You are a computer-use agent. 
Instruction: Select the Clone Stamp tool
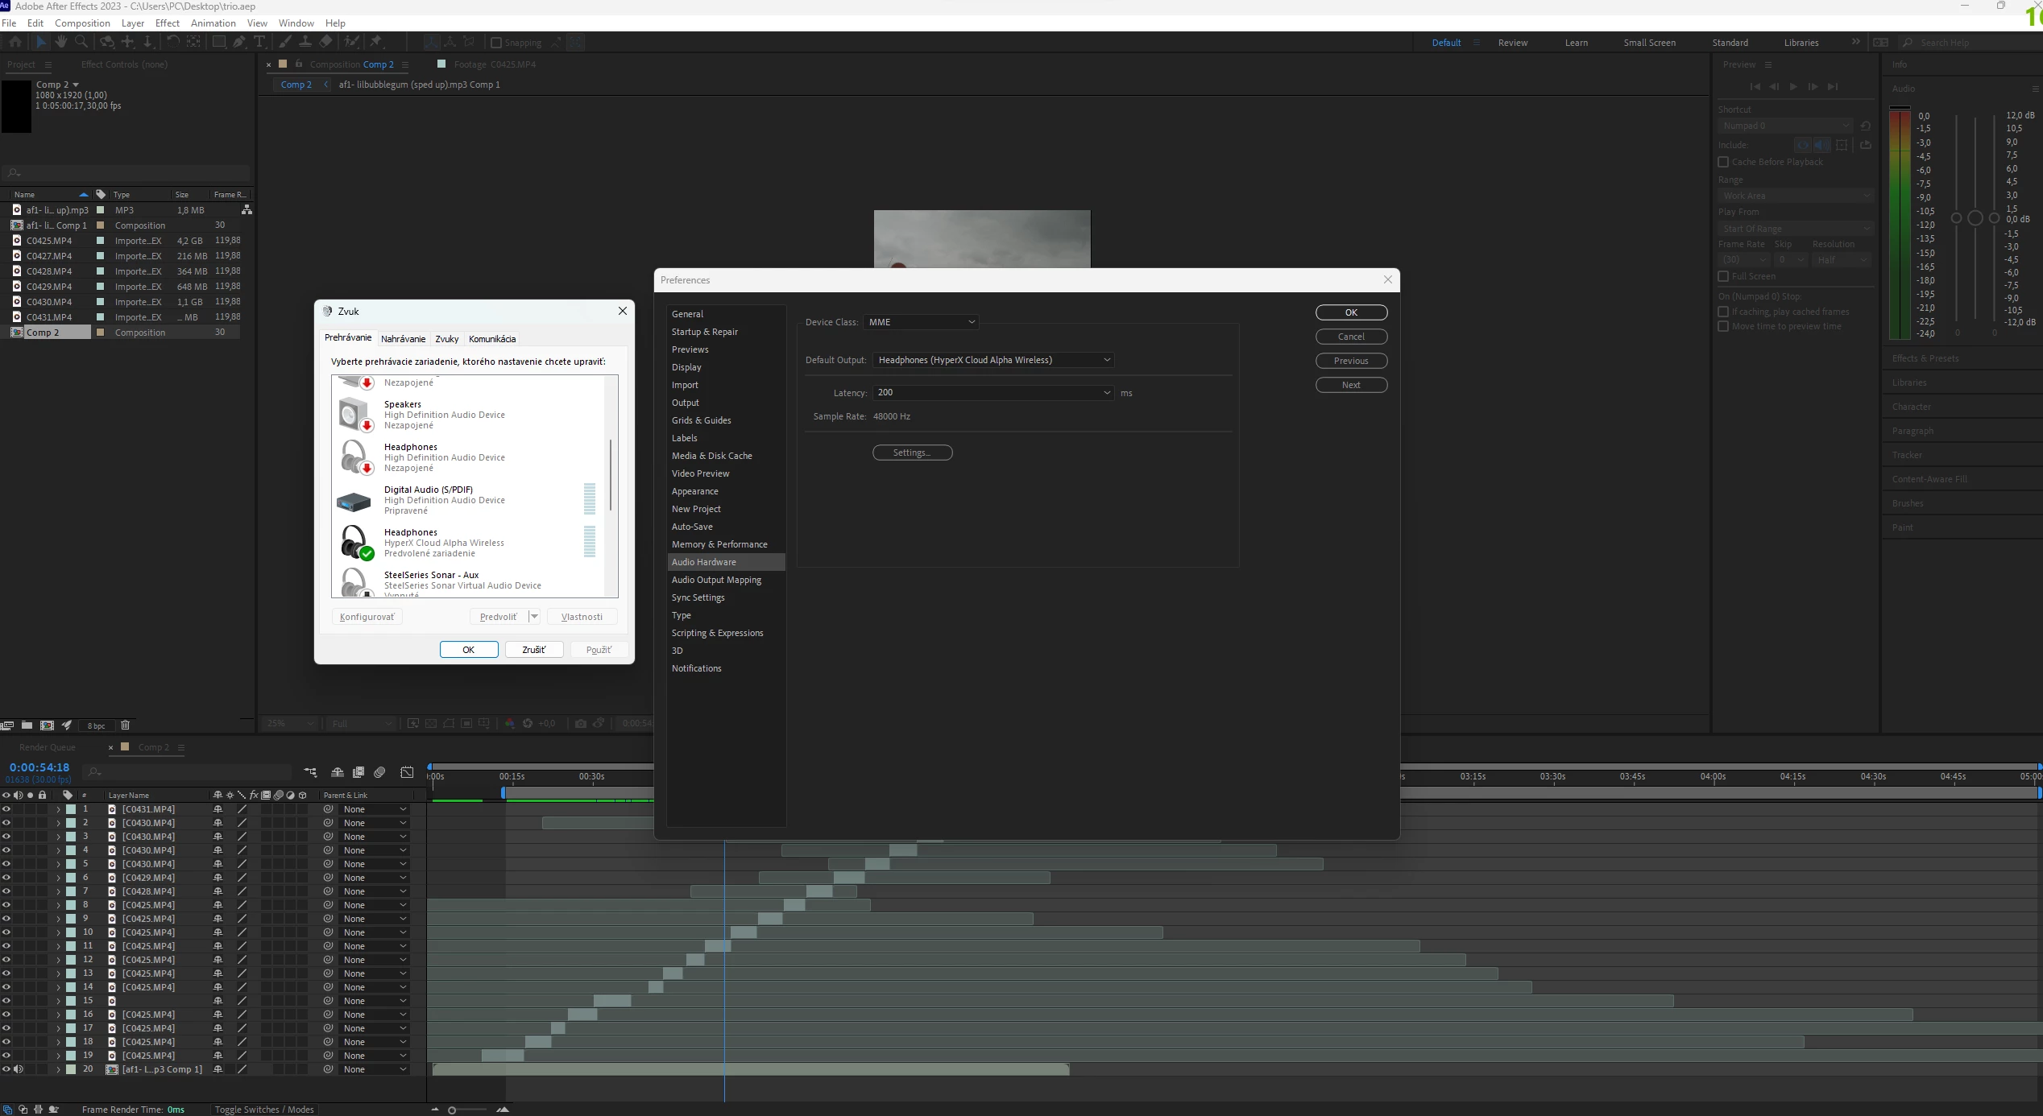pyautogui.click(x=305, y=42)
